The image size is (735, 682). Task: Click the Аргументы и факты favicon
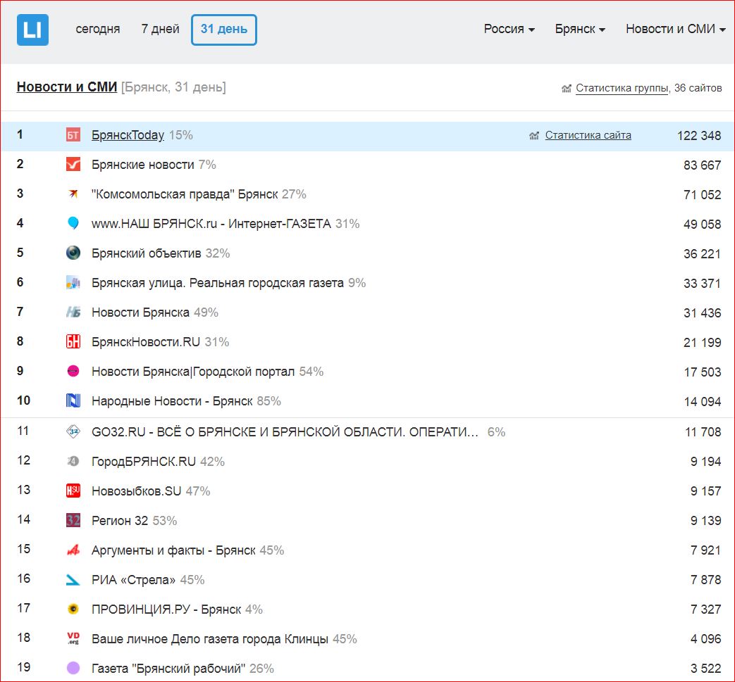tap(73, 550)
